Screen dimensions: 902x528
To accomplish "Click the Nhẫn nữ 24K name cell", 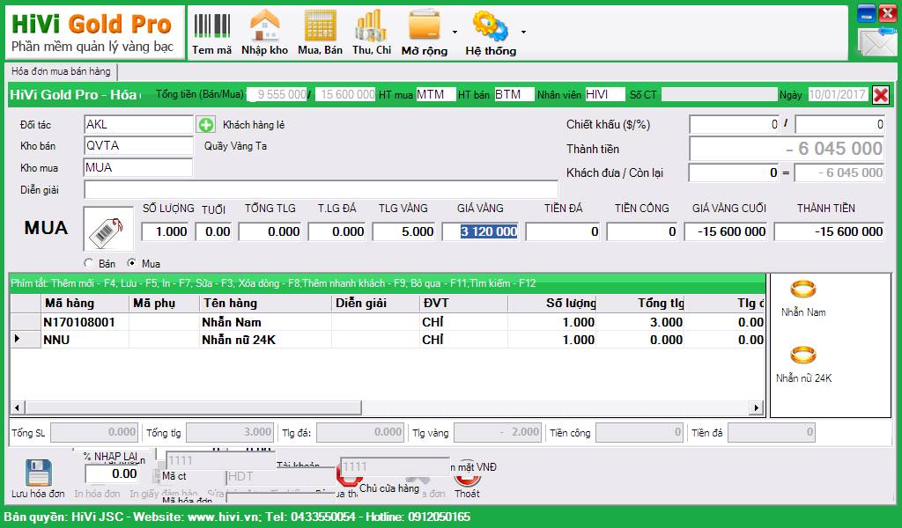I will coord(265,340).
